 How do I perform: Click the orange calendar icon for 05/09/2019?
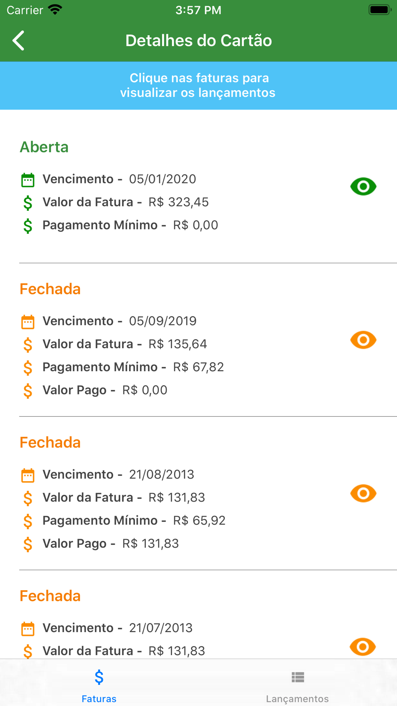point(28,322)
